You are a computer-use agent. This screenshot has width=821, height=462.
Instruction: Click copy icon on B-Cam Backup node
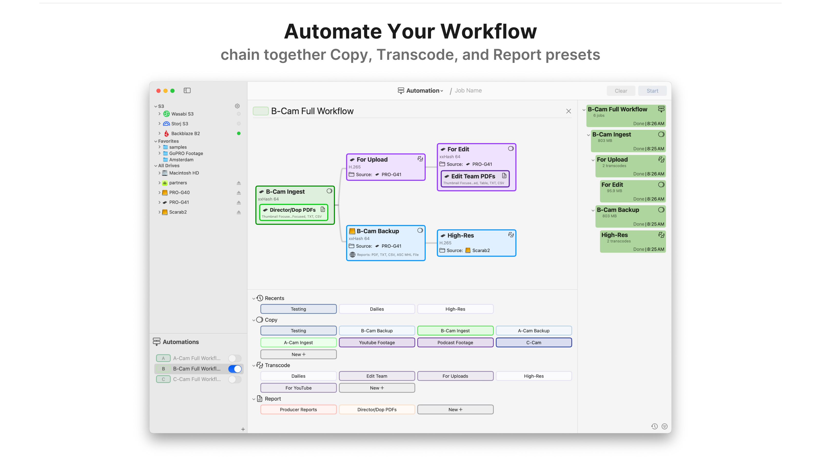pos(420,230)
